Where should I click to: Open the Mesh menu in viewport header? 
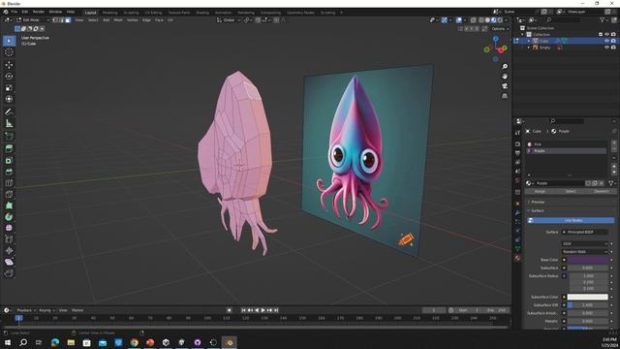118,19
